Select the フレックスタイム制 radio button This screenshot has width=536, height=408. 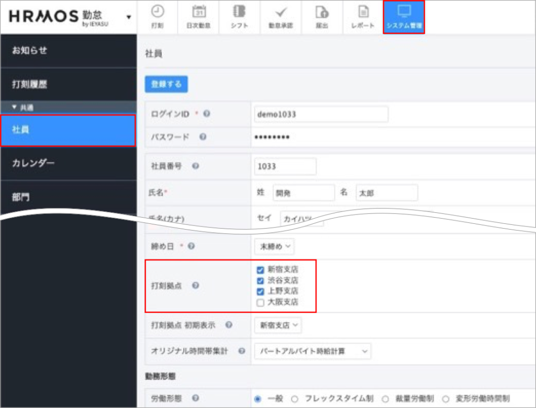point(295,398)
